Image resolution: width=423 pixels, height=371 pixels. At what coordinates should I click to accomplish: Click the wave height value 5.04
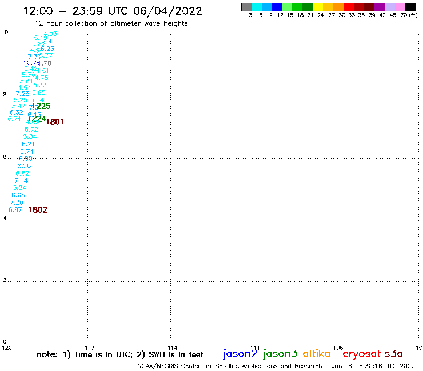click(x=37, y=100)
